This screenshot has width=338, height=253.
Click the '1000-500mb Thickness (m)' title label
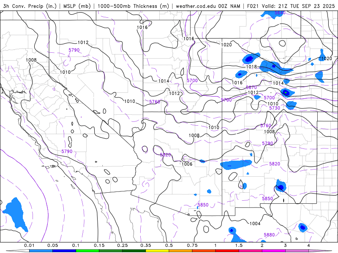[133, 6]
